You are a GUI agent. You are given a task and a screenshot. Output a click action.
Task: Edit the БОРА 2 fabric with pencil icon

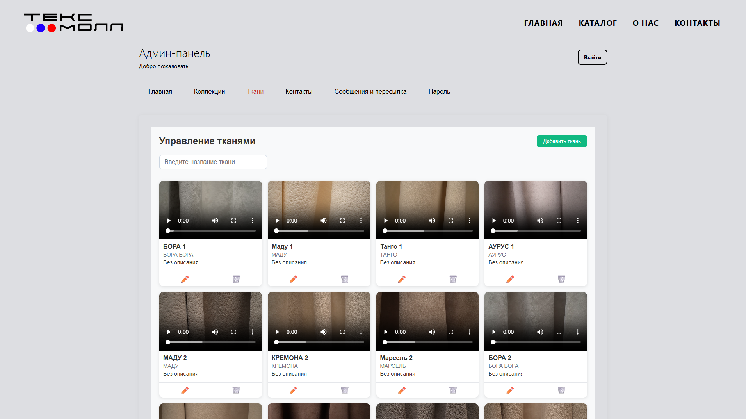click(x=510, y=390)
